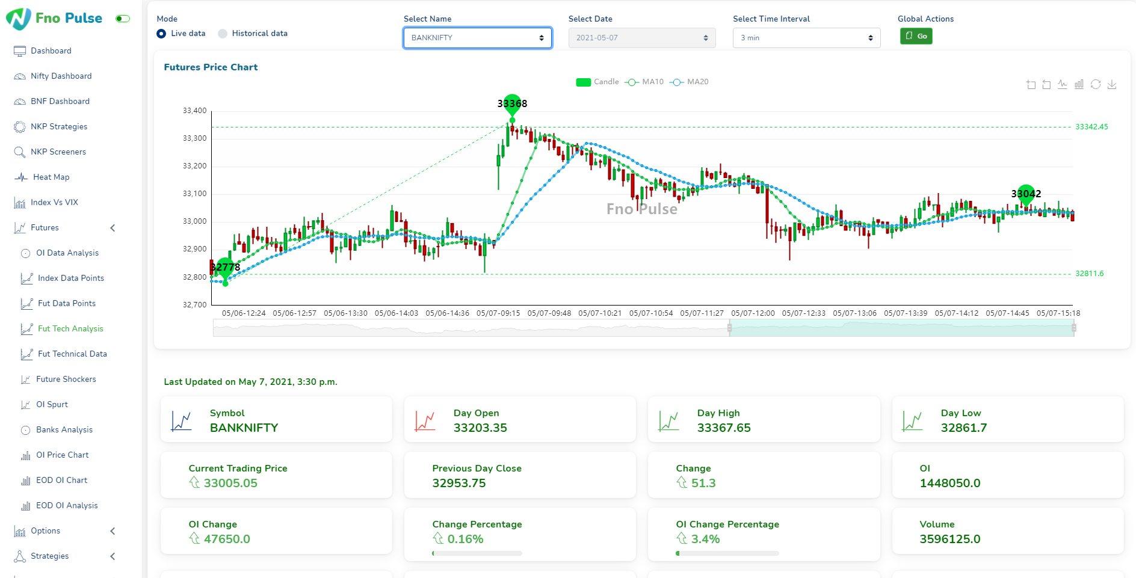Screen dimensions: 1136x578
Task: Toggle the MA10 series in legend
Action: 644,82
